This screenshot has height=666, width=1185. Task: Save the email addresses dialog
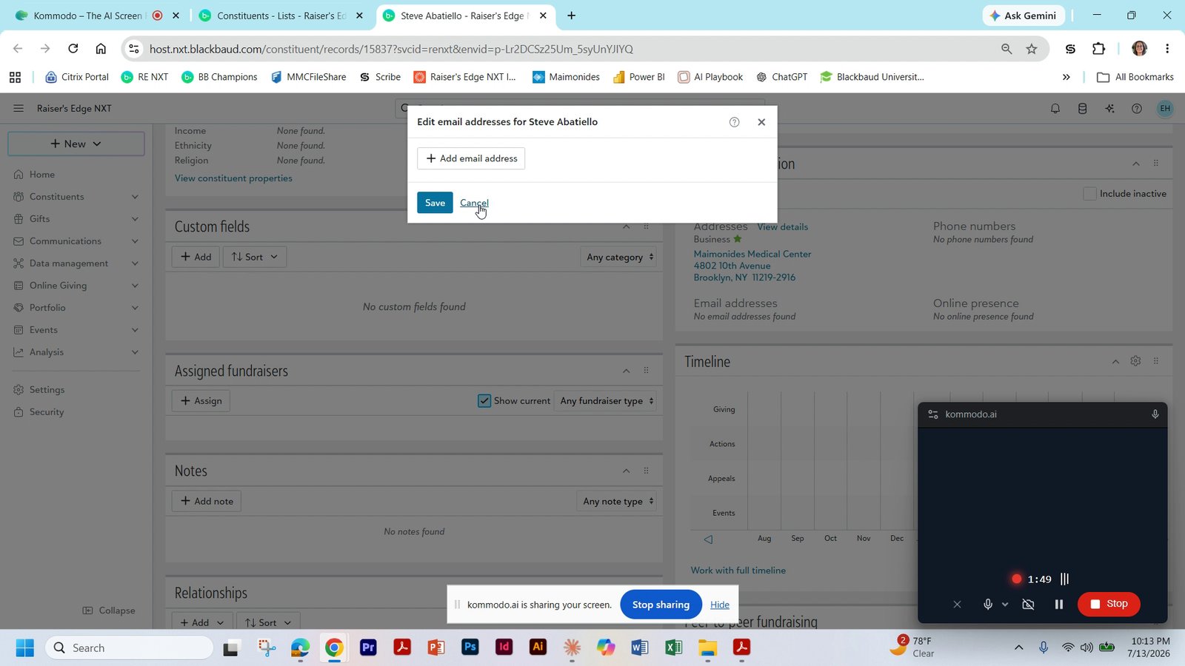pos(435,203)
